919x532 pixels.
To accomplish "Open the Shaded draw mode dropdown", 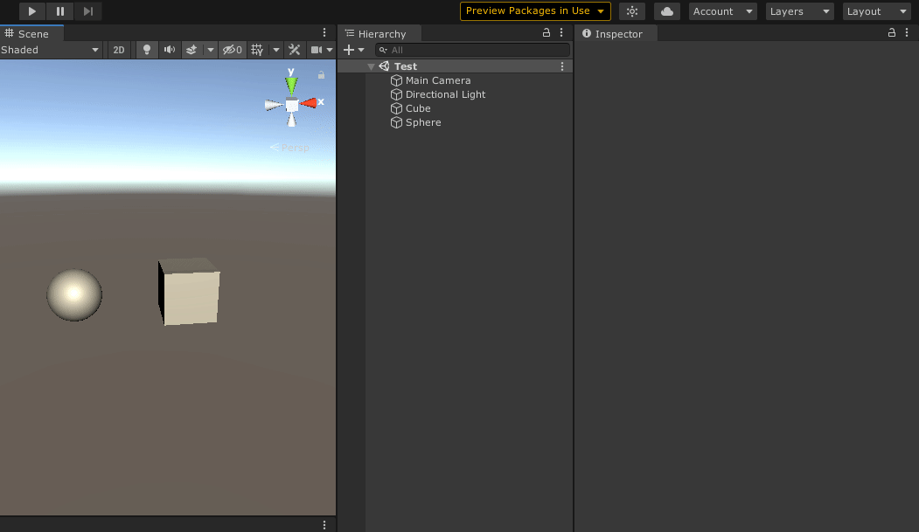I will (x=51, y=50).
